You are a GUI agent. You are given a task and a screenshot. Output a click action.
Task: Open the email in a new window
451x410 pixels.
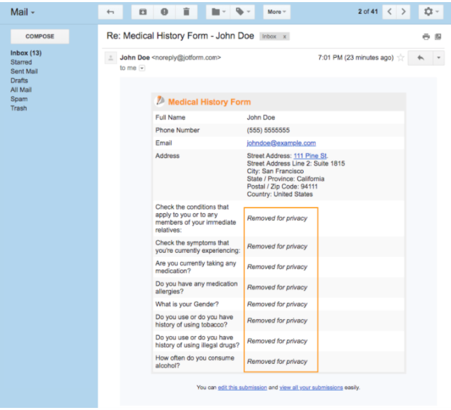pyautogui.click(x=438, y=36)
